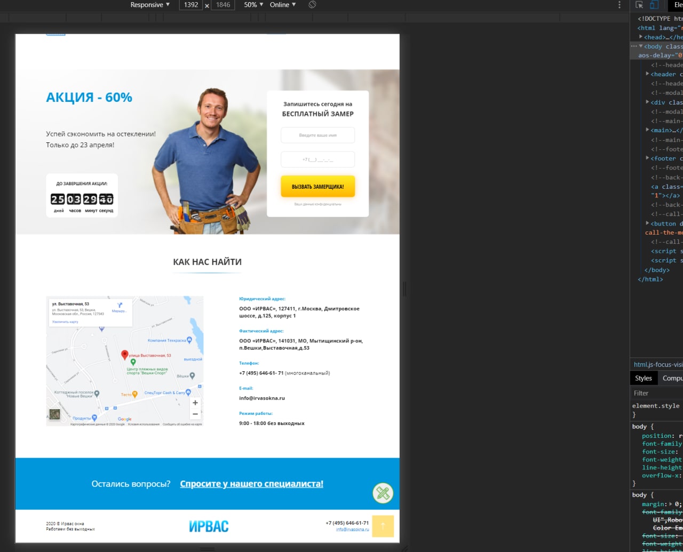Click the right viewport resize handle
Screen dimensions: 683x552
click(x=404, y=289)
